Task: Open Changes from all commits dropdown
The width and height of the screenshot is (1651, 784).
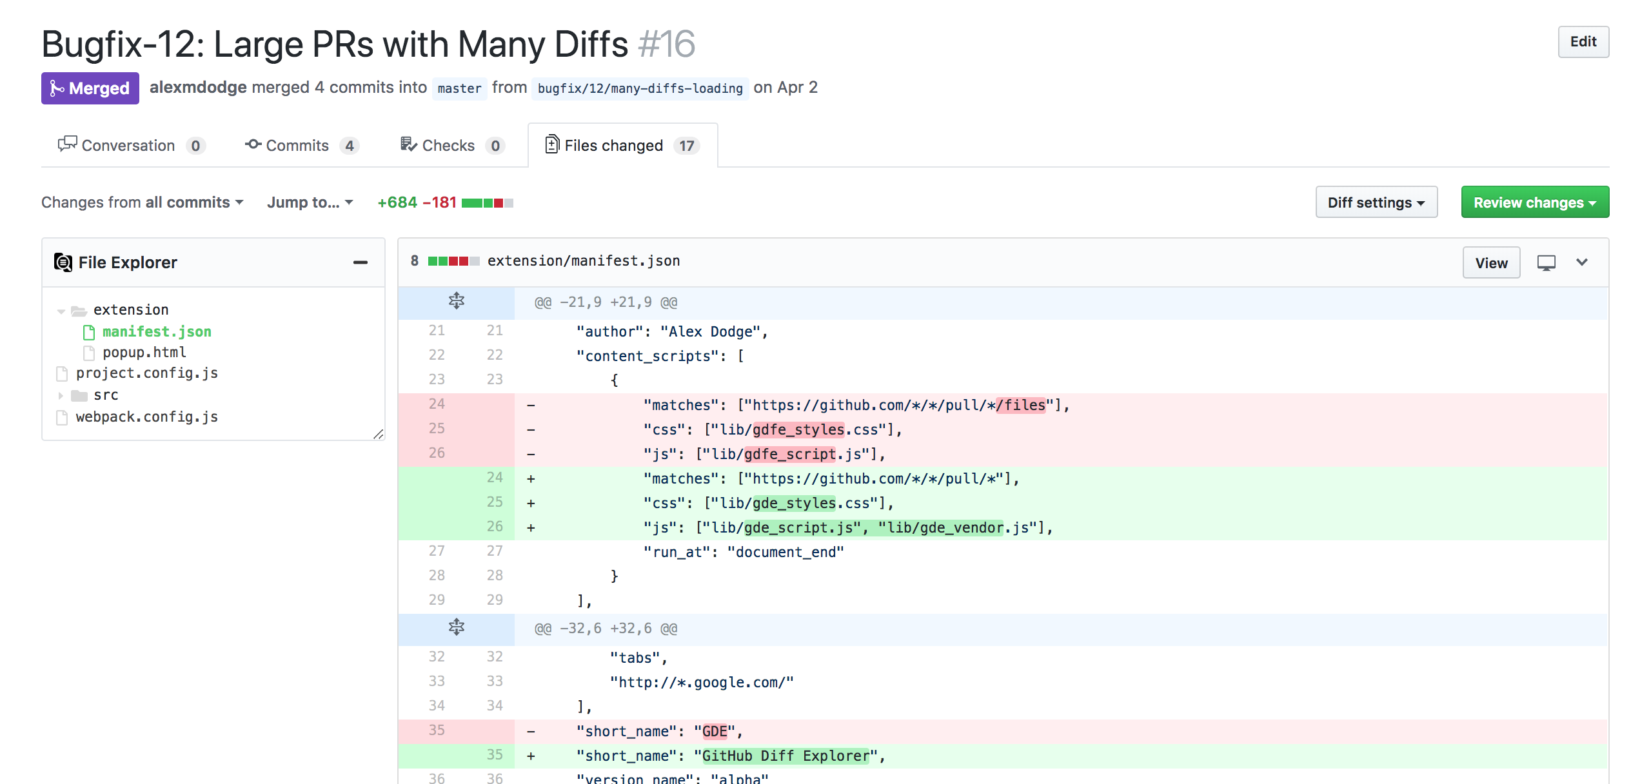Action: click(143, 202)
